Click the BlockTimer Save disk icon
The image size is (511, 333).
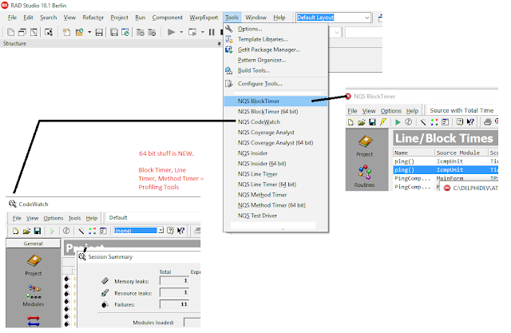click(372, 122)
